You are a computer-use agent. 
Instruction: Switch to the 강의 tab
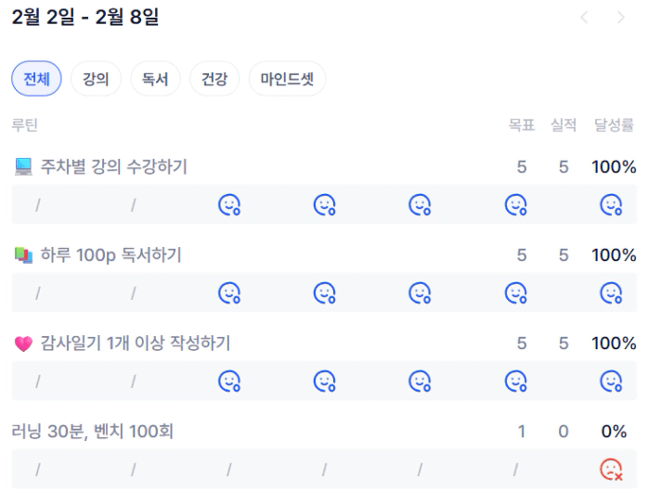click(96, 80)
